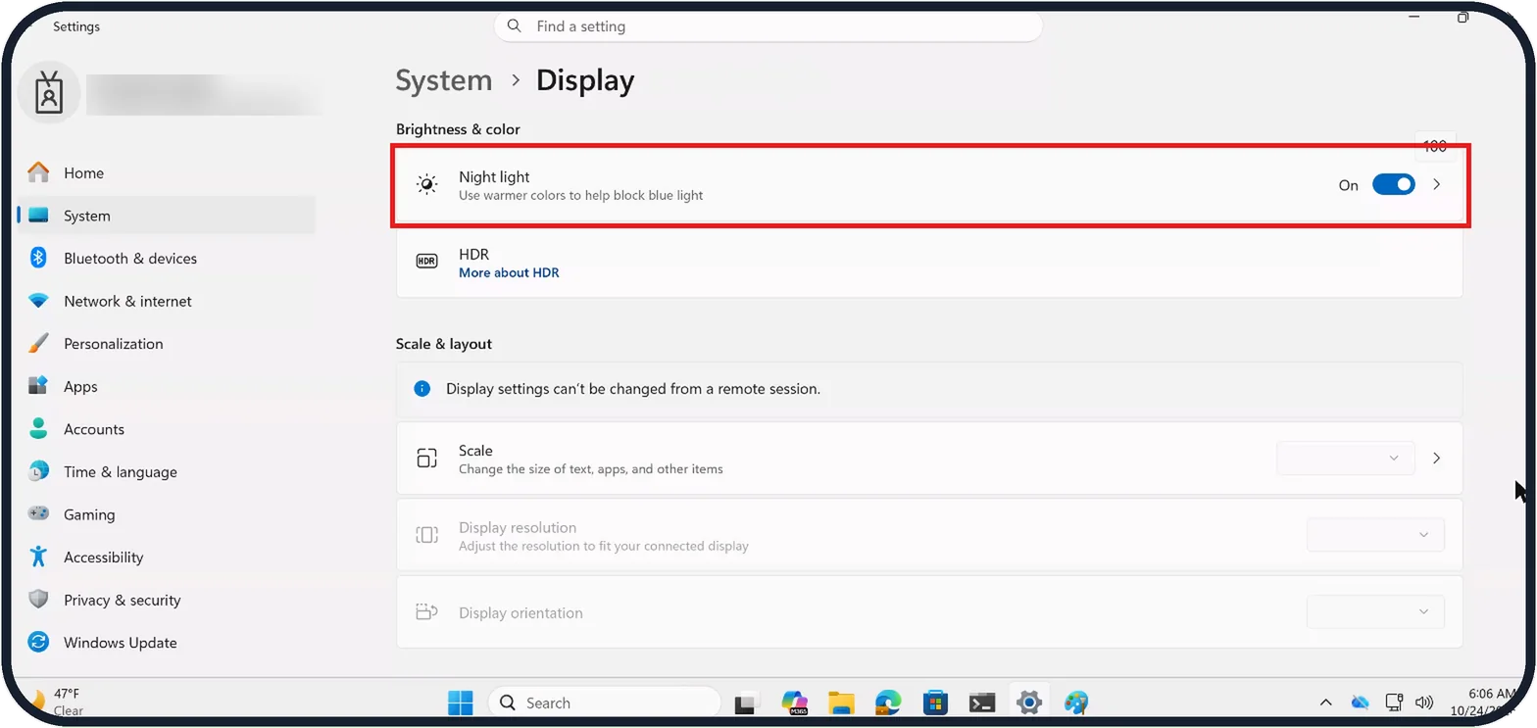1537x728 pixels.
Task: Click the Gaming controller icon
Action: tap(38, 513)
